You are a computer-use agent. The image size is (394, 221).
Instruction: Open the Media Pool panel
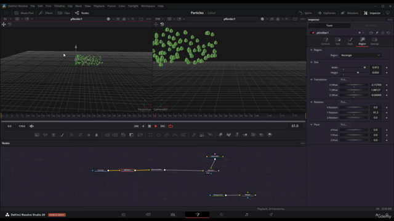(24, 13)
